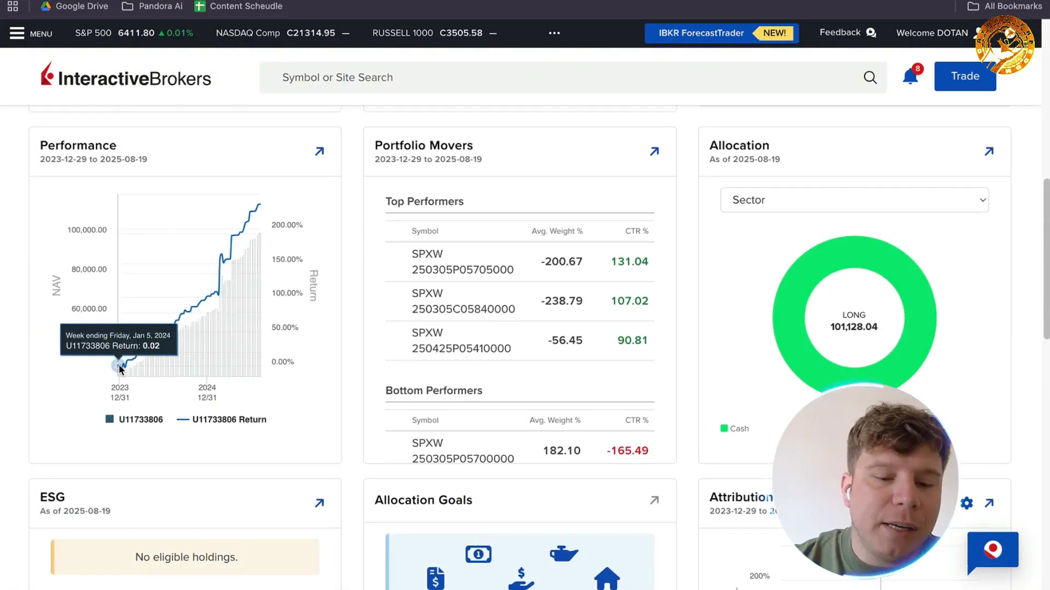This screenshot has height=590, width=1050.
Task: Click the LONG 101,128.04 donut label
Action: pyautogui.click(x=854, y=321)
